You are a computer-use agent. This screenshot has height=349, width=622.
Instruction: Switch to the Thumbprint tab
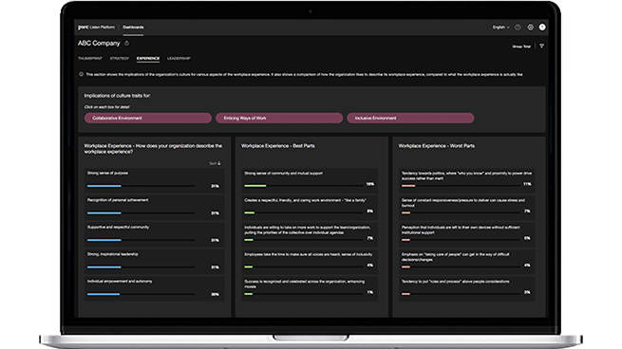coord(90,58)
